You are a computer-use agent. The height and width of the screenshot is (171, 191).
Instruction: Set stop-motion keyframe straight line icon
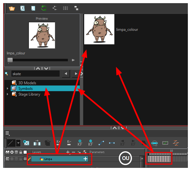(x=112, y=143)
